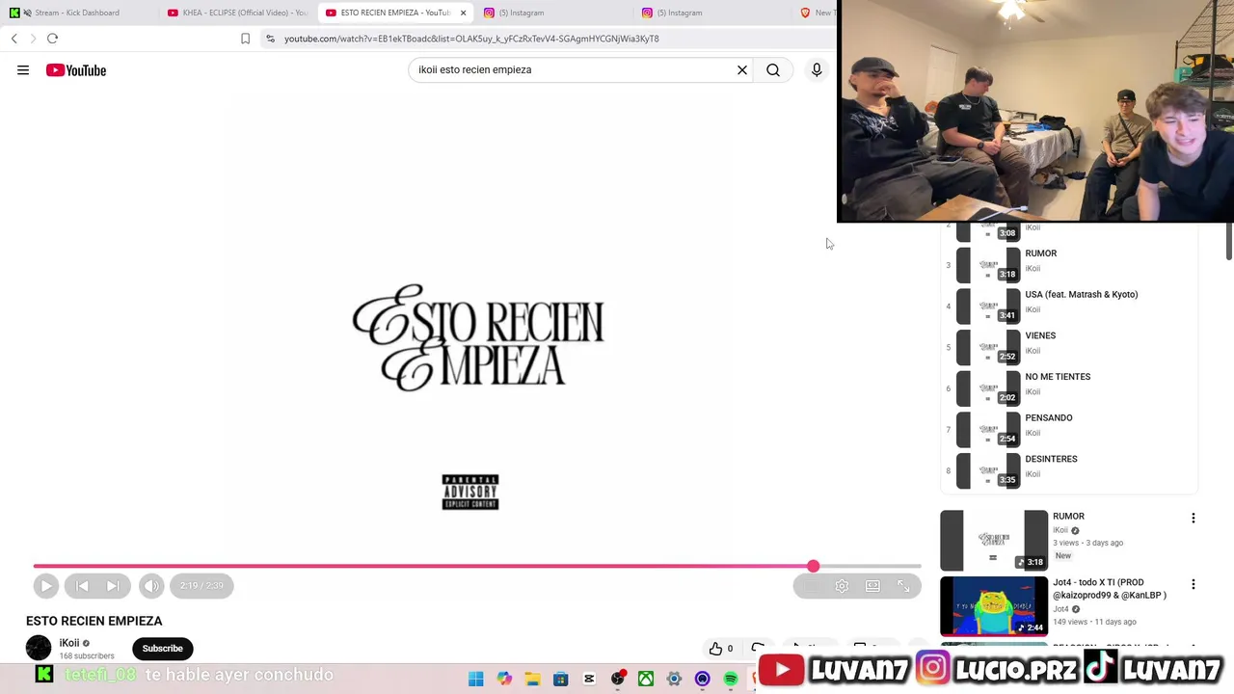Go back in the browser
The width and height of the screenshot is (1234, 694).
14,39
